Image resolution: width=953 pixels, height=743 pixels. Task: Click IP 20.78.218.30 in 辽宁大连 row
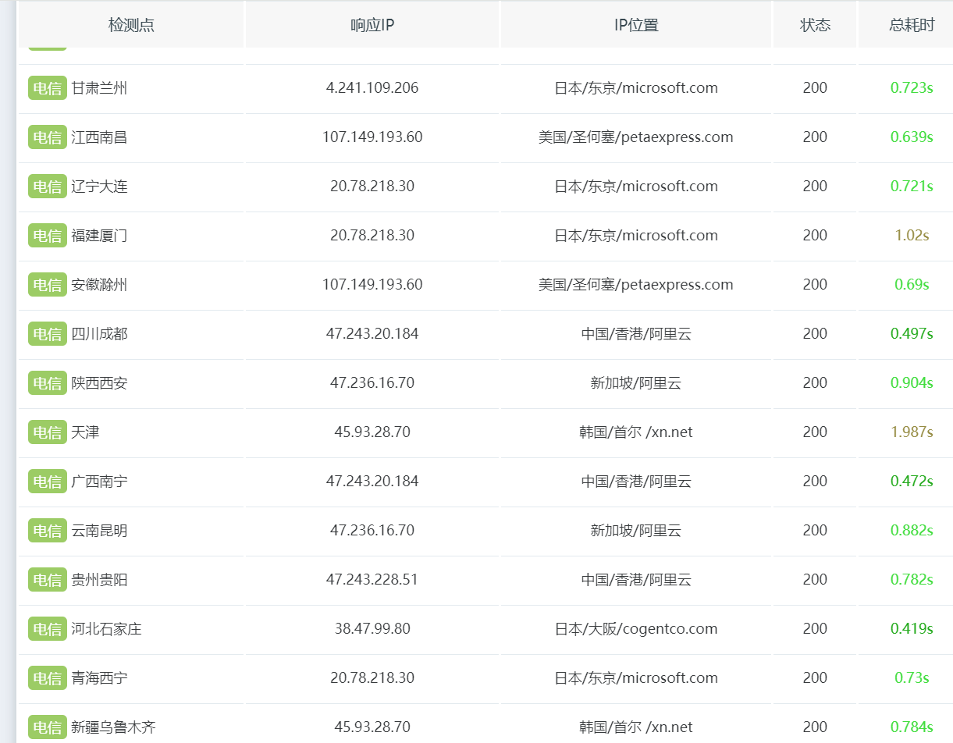click(x=372, y=187)
